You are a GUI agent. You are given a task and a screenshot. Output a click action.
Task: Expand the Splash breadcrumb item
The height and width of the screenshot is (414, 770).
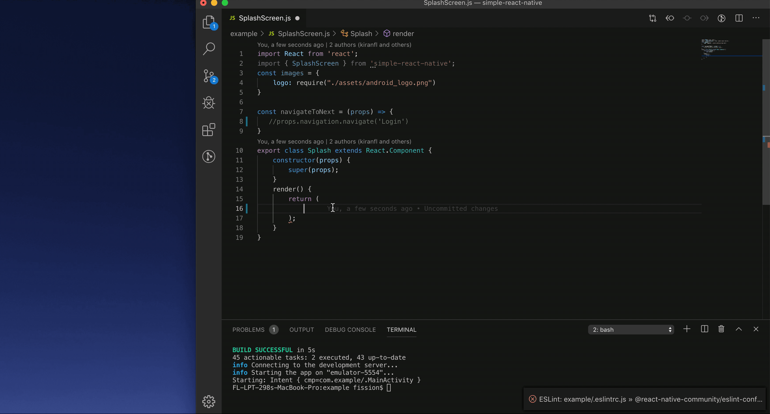tap(361, 34)
